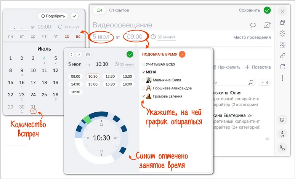
Task: Open the sticky note icon in sidebar
Action: pos(282,120)
